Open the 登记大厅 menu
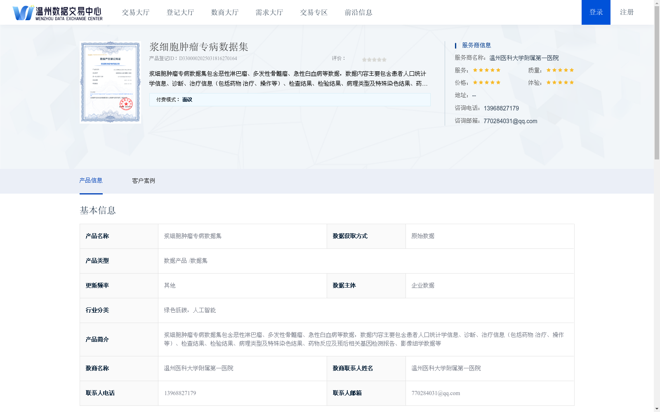This screenshot has height=412, width=660. tap(180, 12)
